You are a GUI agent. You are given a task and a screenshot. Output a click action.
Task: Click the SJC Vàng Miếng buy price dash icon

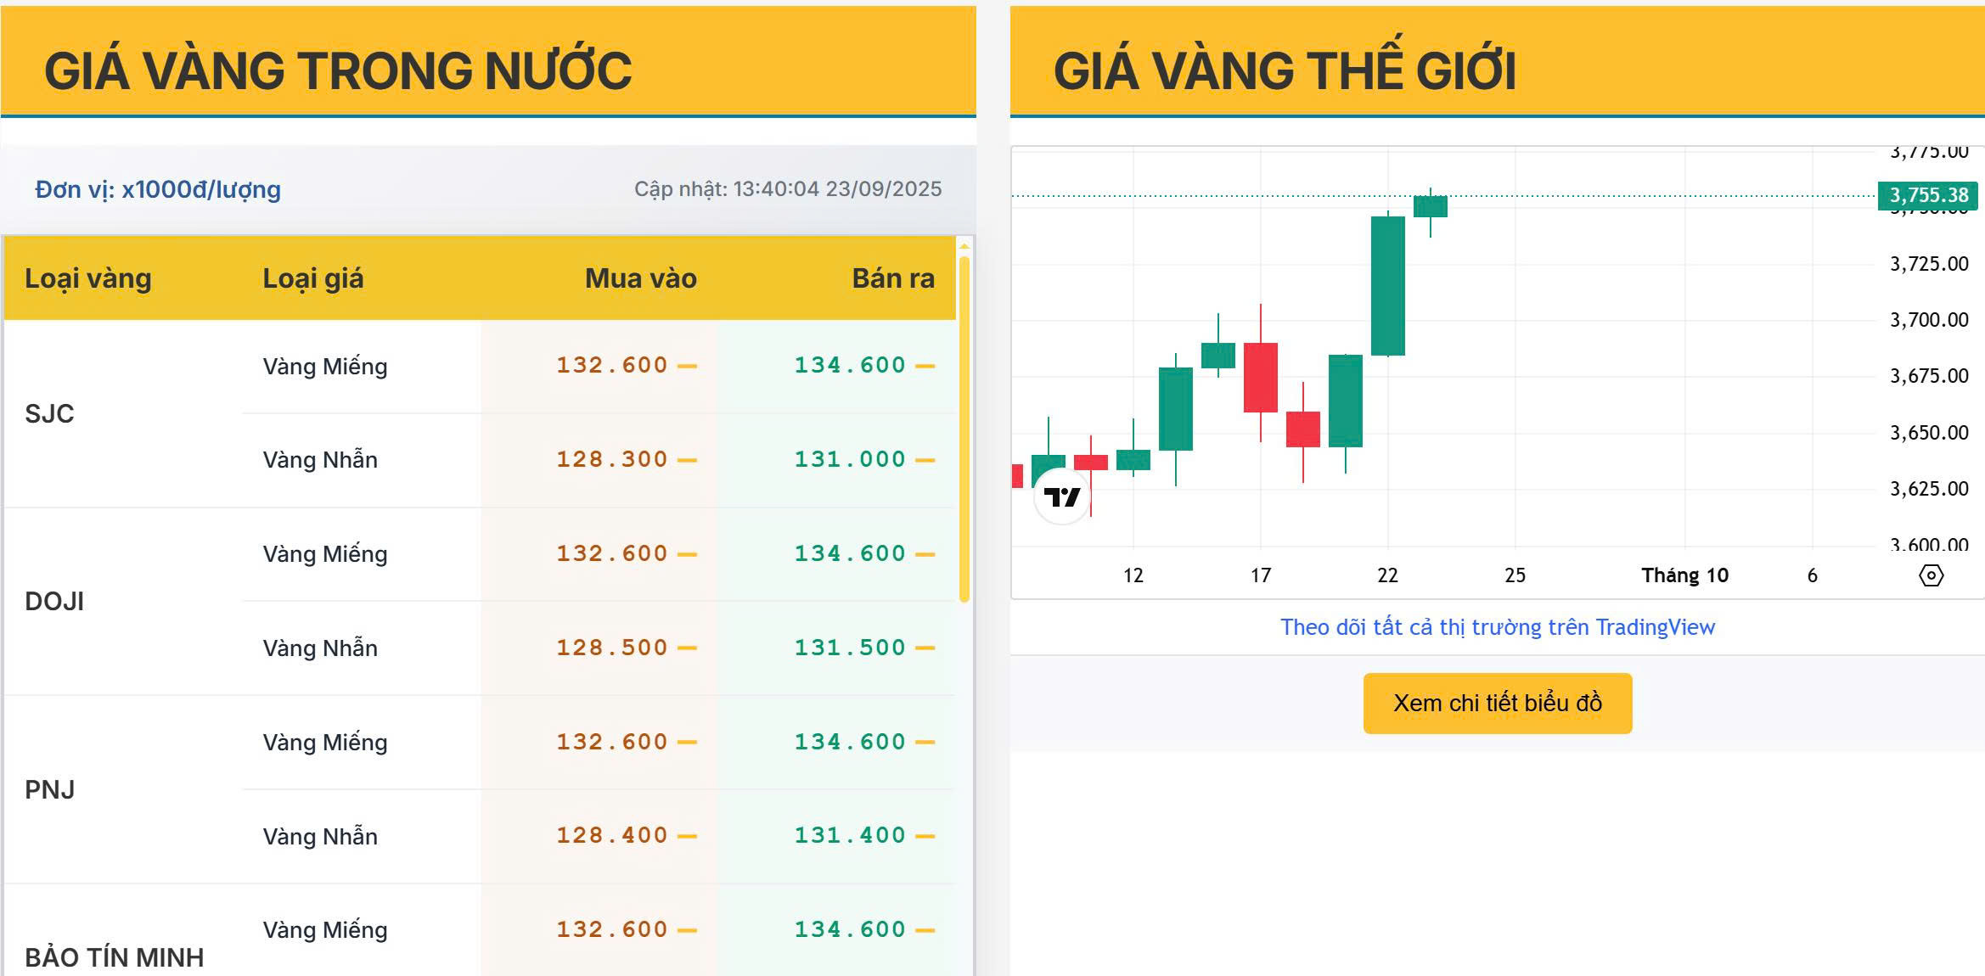click(688, 367)
